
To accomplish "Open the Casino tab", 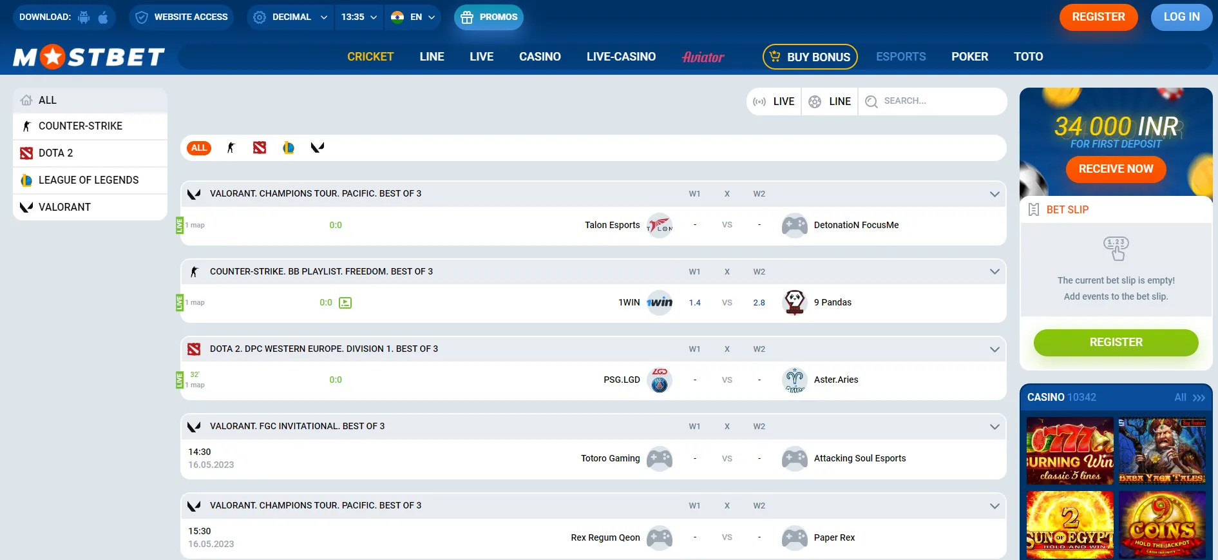I will tap(540, 57).
